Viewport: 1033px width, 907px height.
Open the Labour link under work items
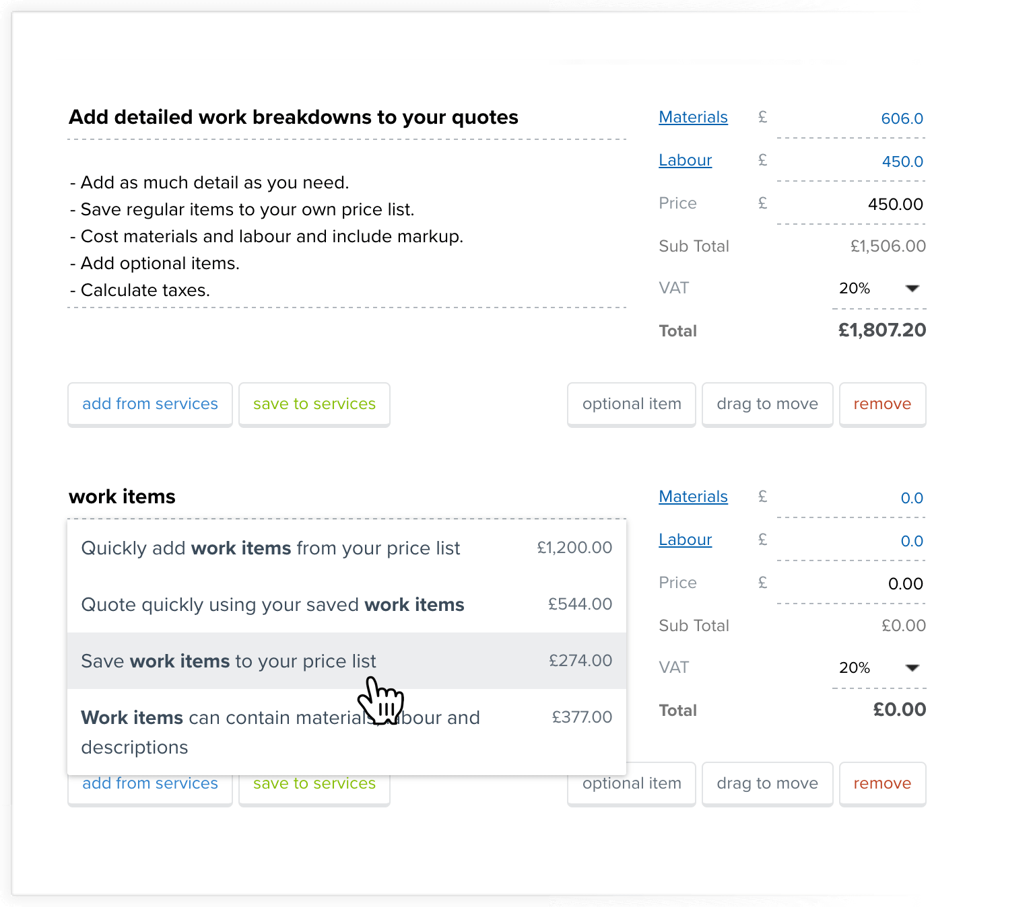coord(685,539)
